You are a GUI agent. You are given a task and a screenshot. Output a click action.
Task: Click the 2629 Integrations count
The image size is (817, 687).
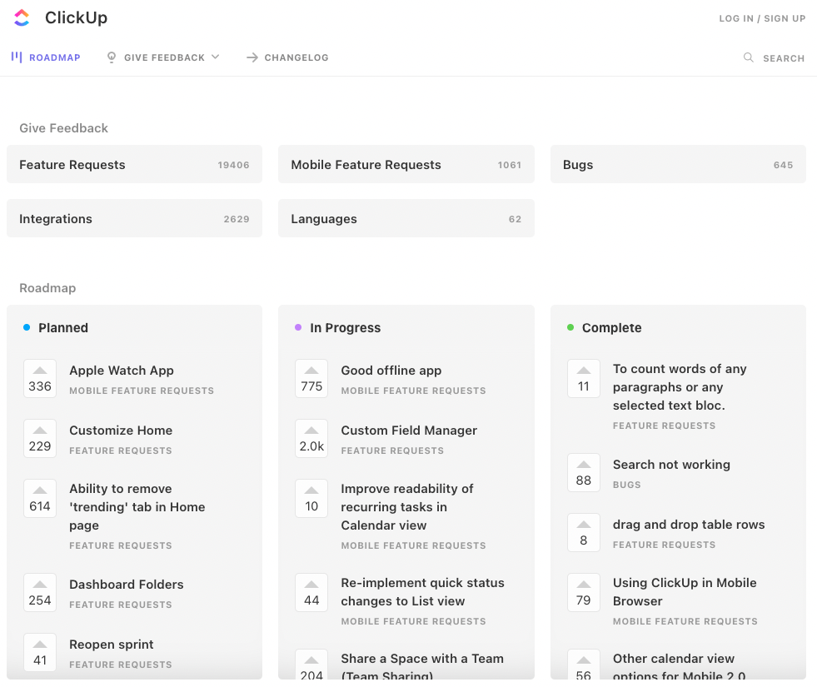coord(237,219)
